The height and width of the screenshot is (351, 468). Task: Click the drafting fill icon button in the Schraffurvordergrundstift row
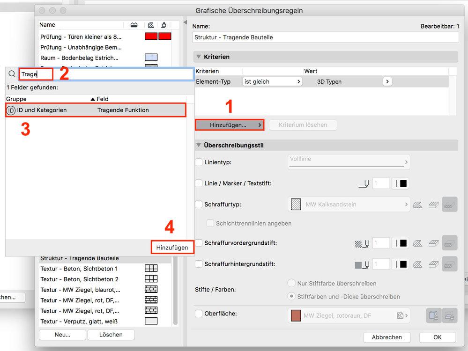click(x=450, y=243)
